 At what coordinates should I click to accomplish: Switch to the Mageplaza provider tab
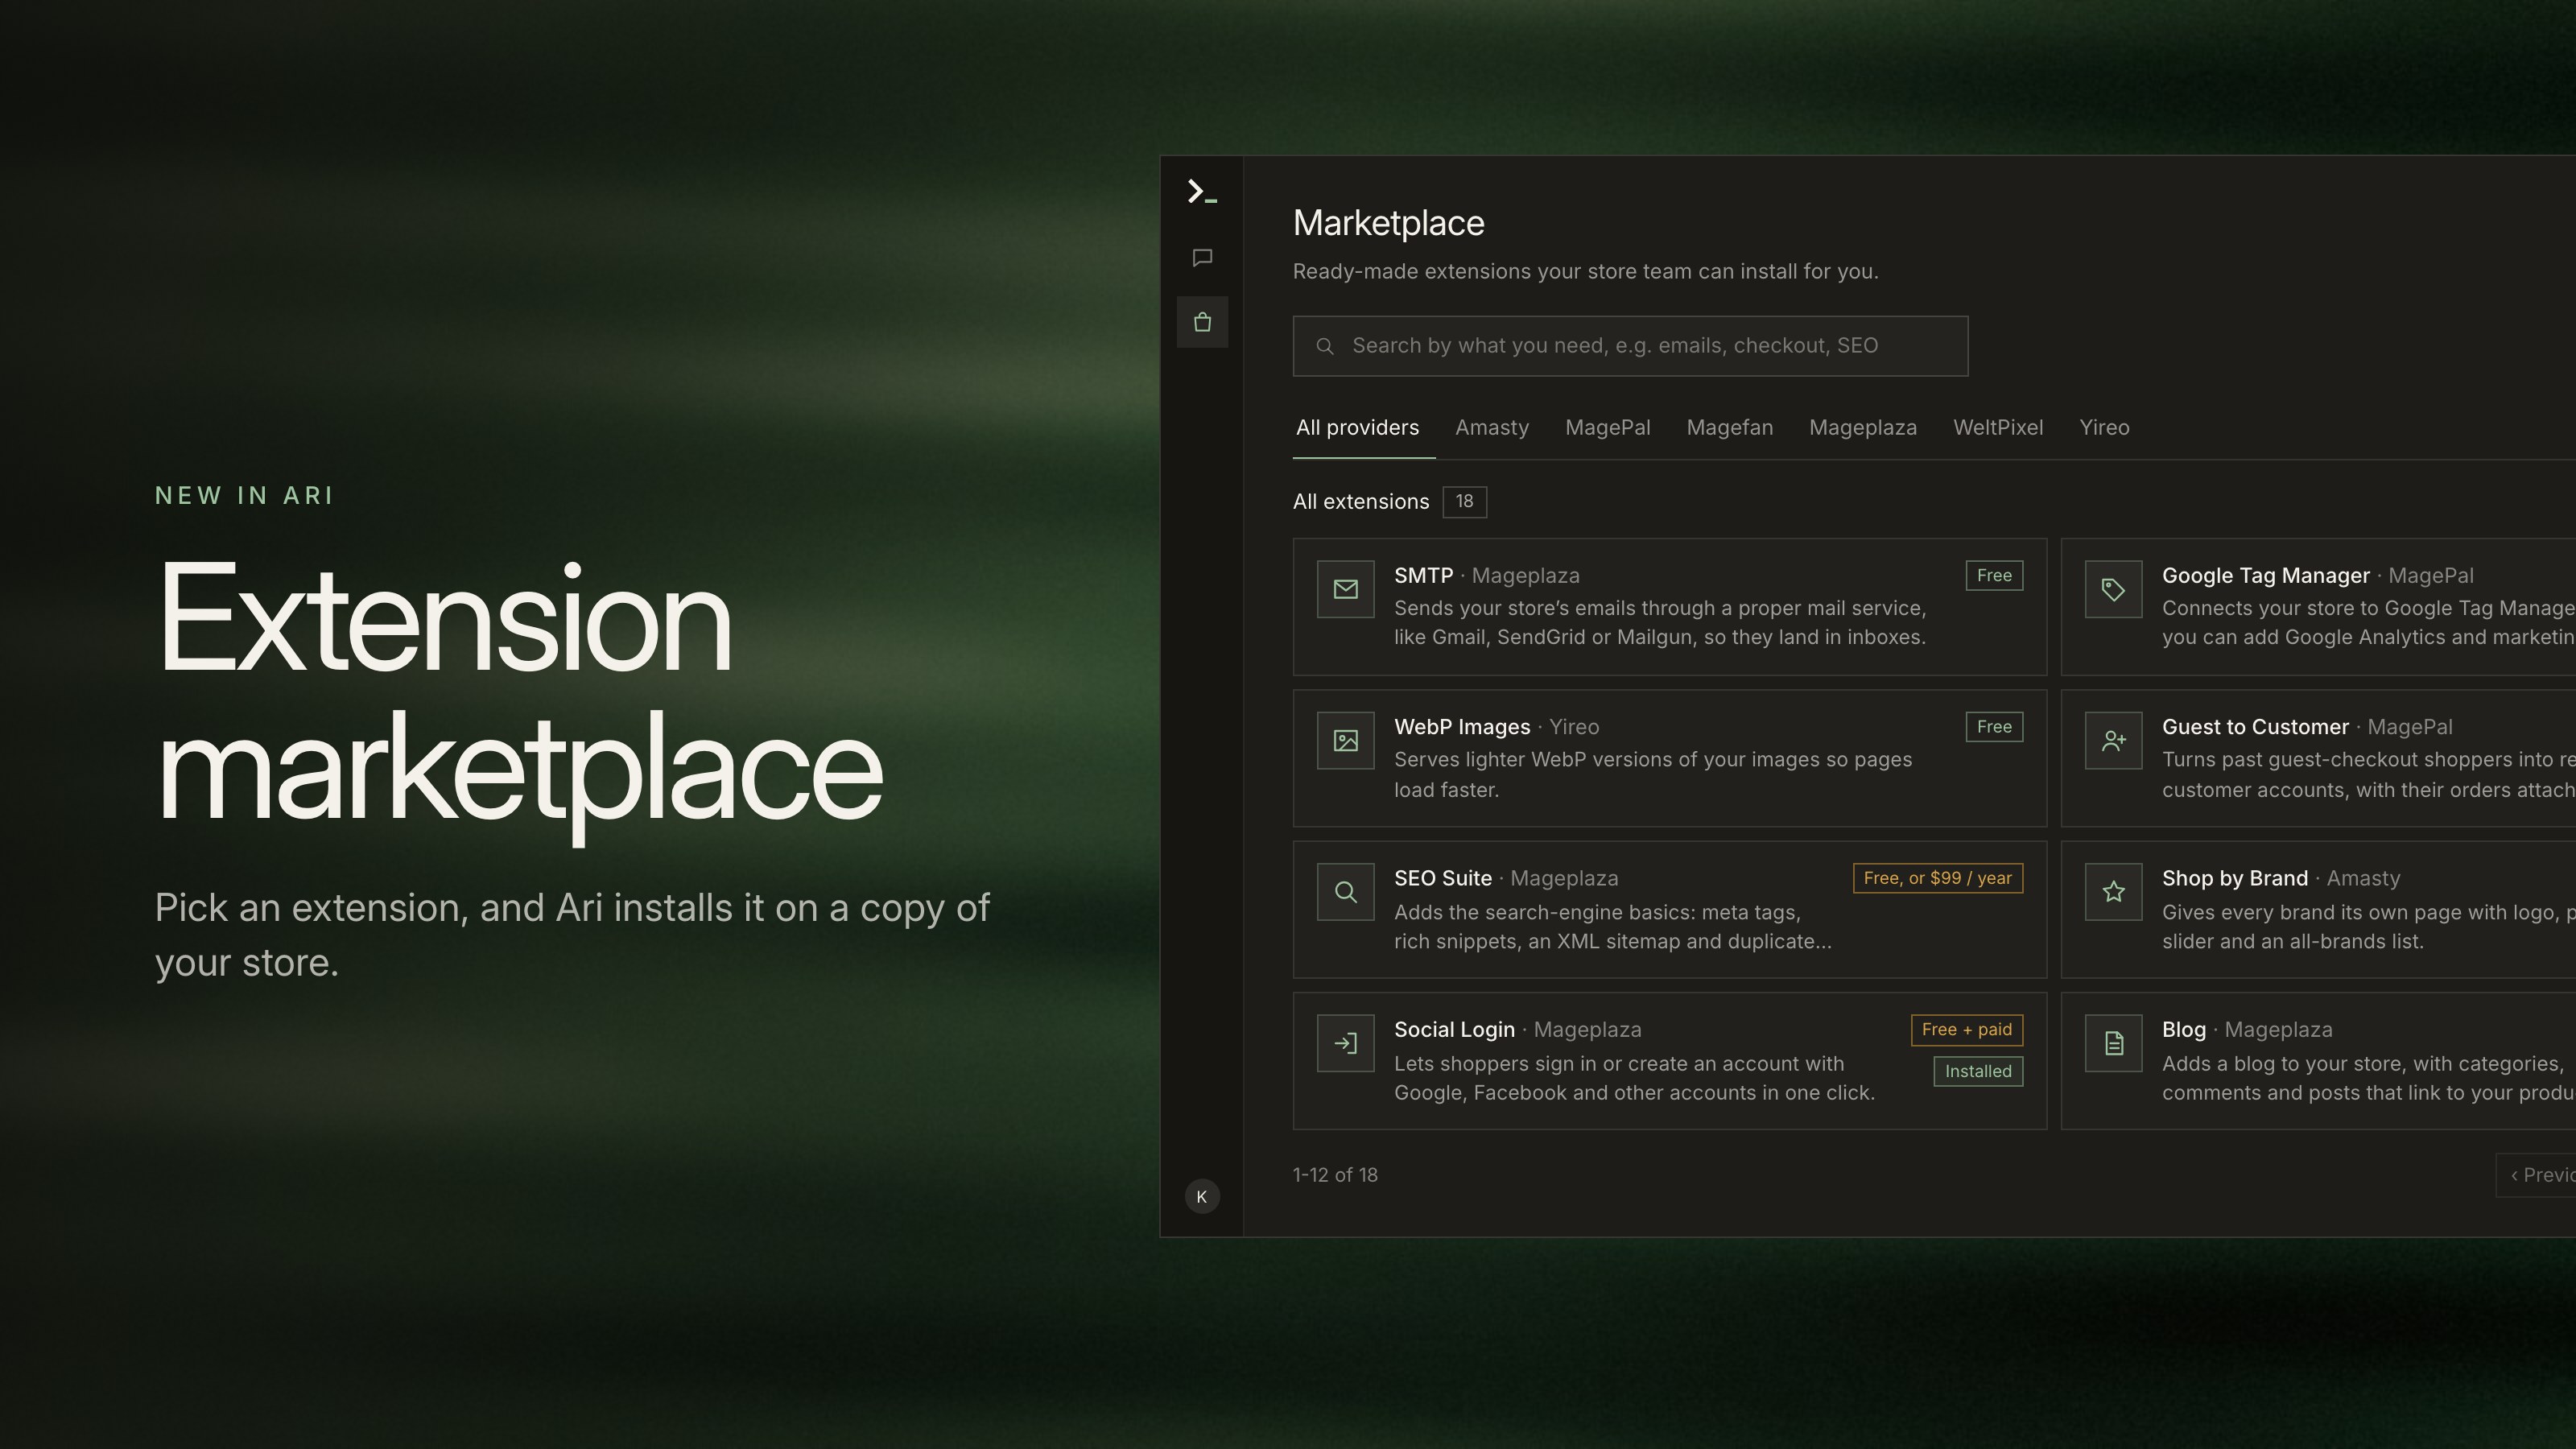(x=1862, y=428)
